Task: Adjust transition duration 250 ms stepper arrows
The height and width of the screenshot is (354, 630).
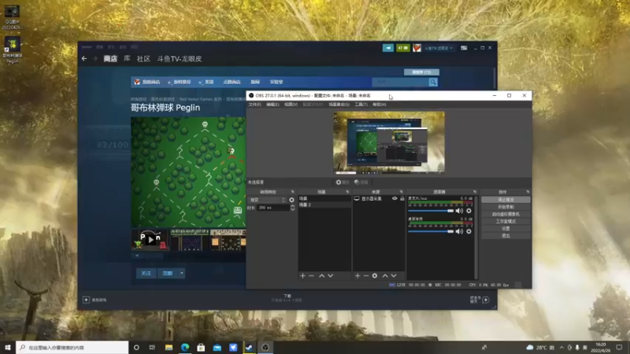Action: (292, 208)
